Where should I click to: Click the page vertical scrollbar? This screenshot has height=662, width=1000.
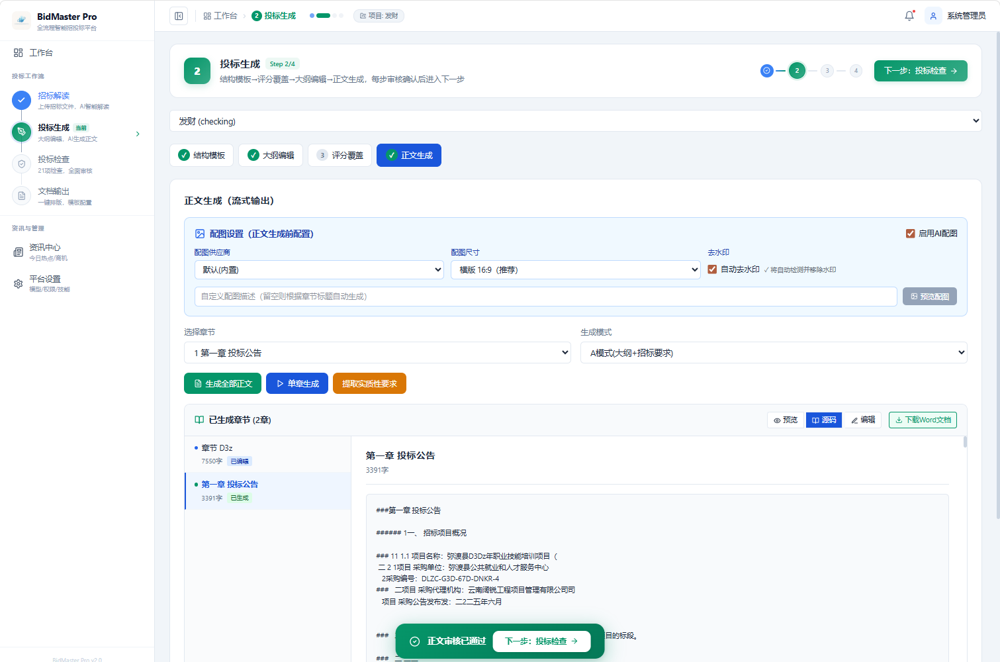[997, 275]
